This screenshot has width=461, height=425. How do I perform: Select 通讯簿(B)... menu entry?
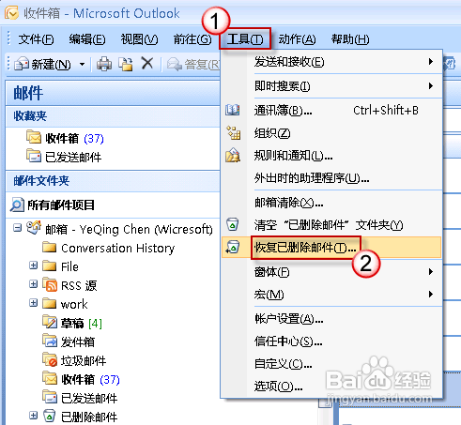click(331, 111)
